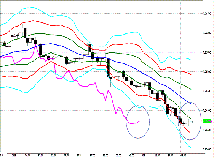The height and width of the screenshot is (158, 214).
Task: Click the 1.23500 price axis label
Action: [207, 130]
